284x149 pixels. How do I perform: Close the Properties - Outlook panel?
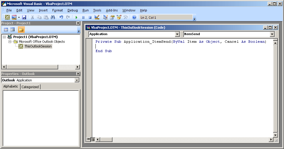78,74
